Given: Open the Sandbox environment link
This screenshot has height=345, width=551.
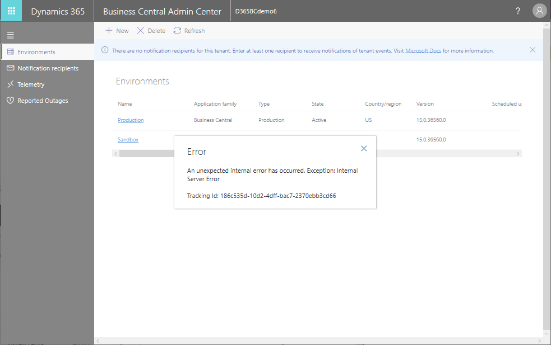Looking at the screenshot, I should coord(128,140).
